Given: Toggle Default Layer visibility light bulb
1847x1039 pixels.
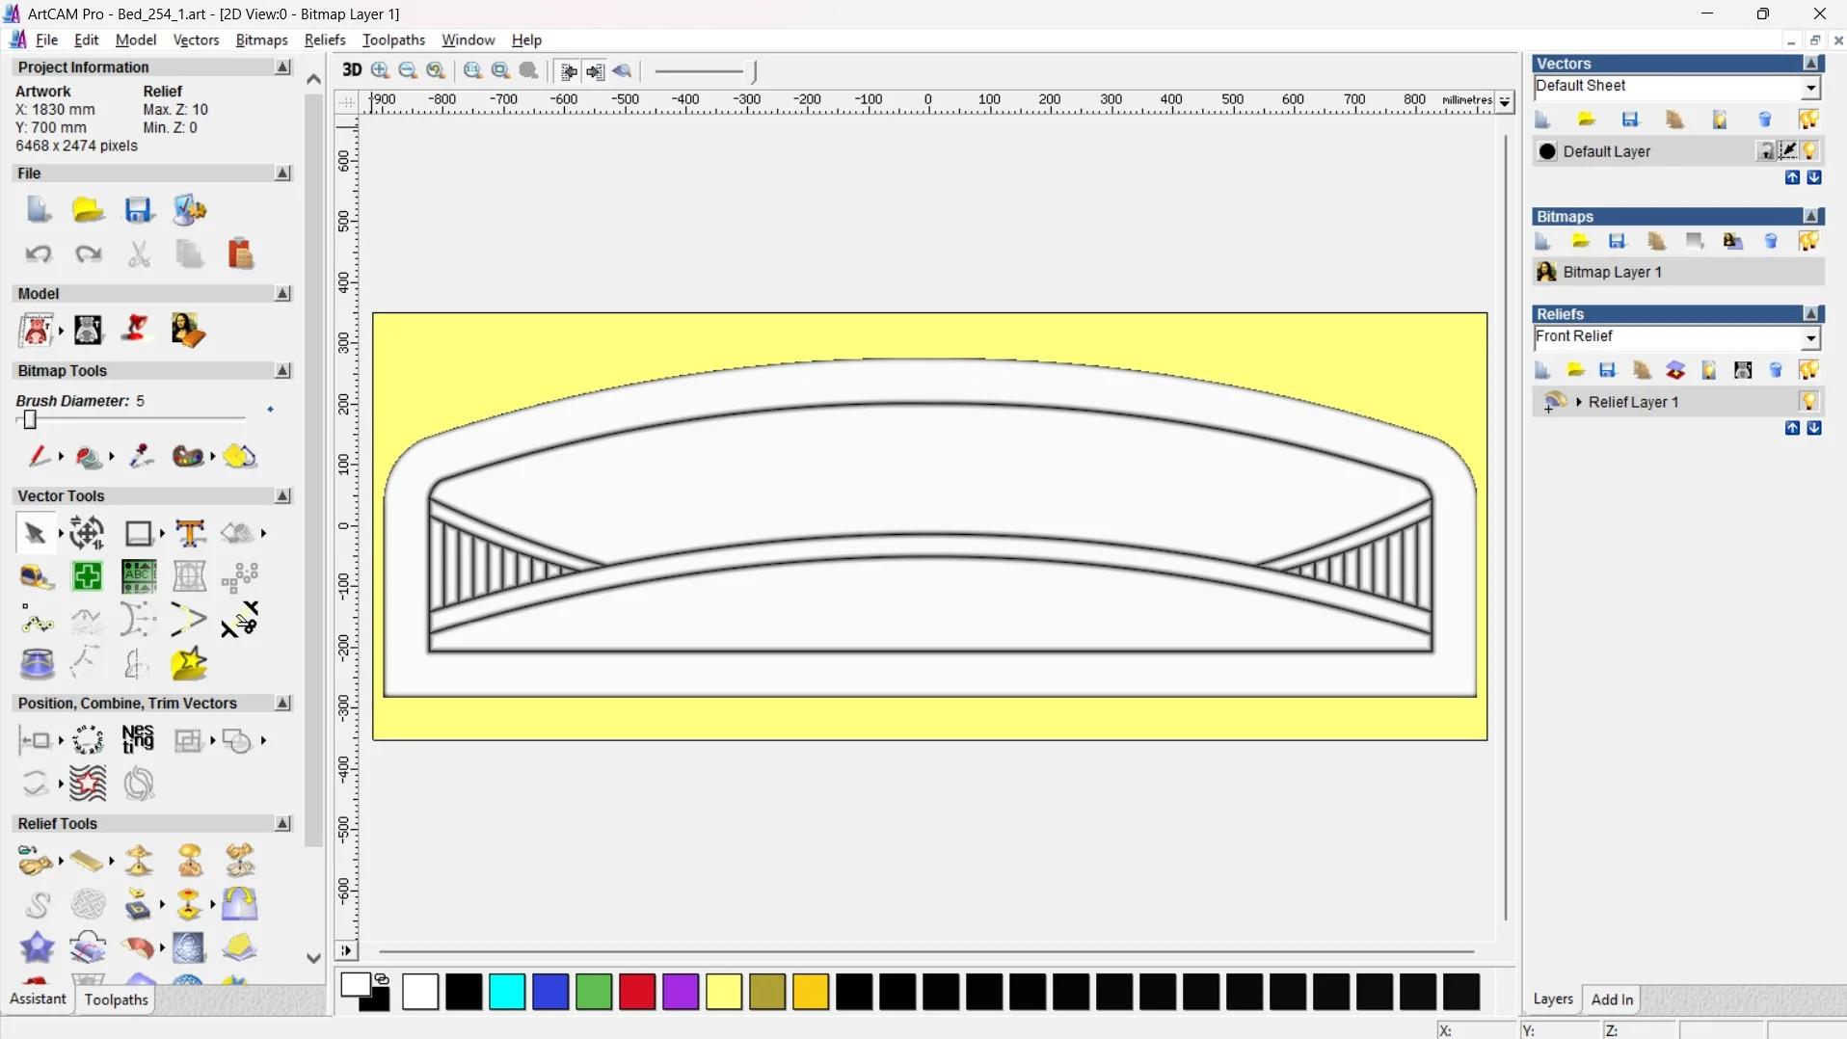Looking at the screenshot, I should (x=1809, y=151).
